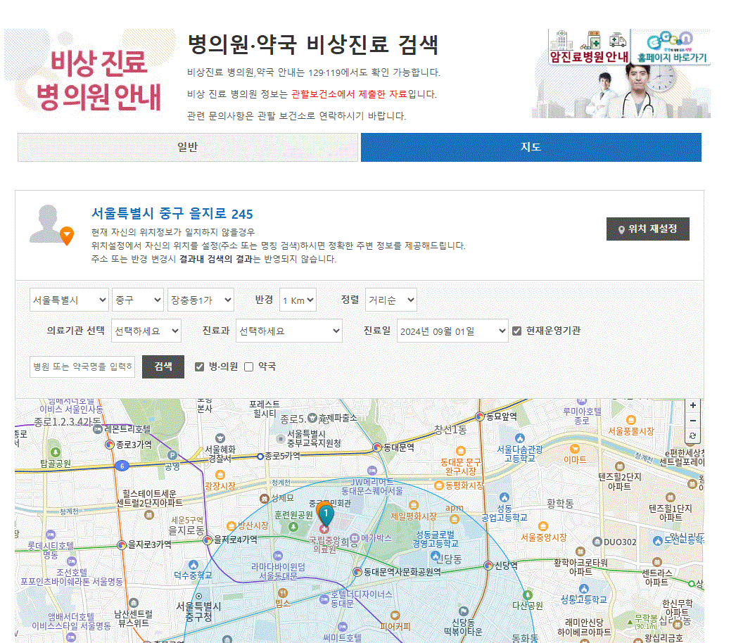
Task: Click the 메가박스 cinema icon
Action: coord(355,538)
